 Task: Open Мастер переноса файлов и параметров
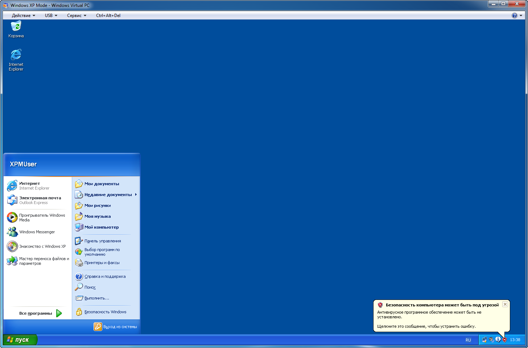pos(38,261)
